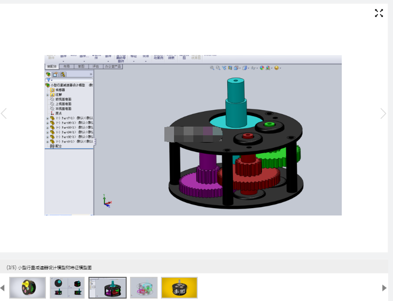393x301 pixels.
Task: Click the View Orientation cube icon
Action: coord(236,68)
